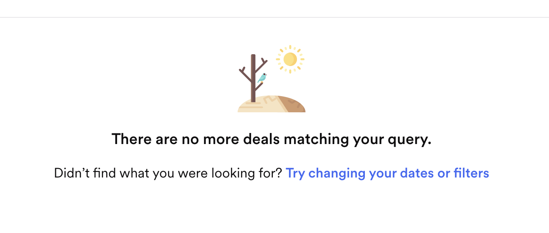
Task: Click the small teal bird on the branch
Action: (262, 78)
